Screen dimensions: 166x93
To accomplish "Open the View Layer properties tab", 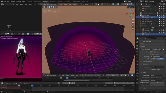I will pos(137,52).
